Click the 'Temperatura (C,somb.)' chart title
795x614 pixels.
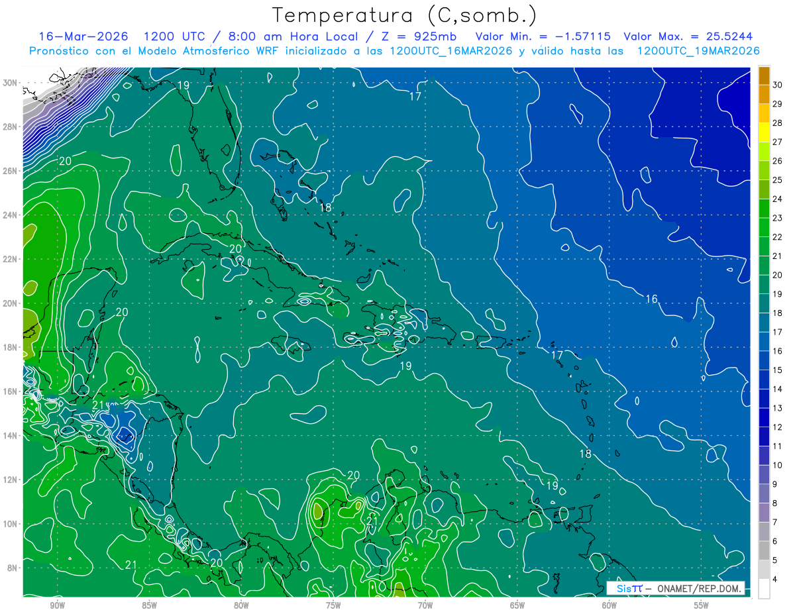405,15
